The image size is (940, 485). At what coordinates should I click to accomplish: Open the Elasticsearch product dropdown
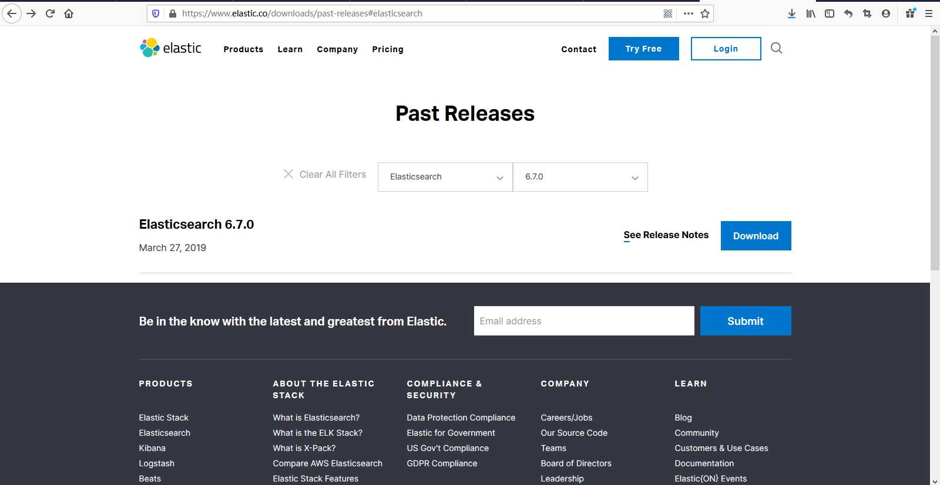click(x=445, y=177)
